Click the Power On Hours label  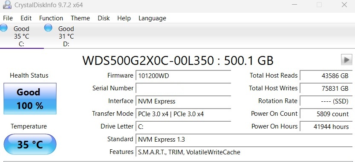point(274,126)
